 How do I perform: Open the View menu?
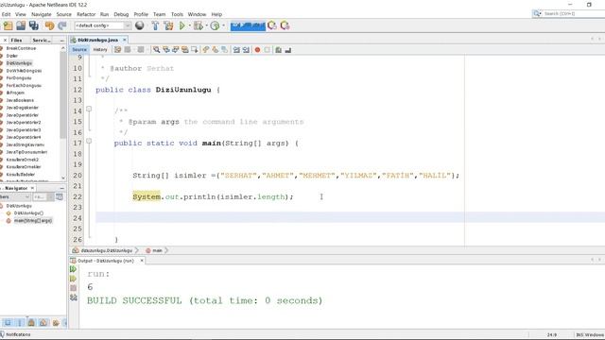(21, 14)
